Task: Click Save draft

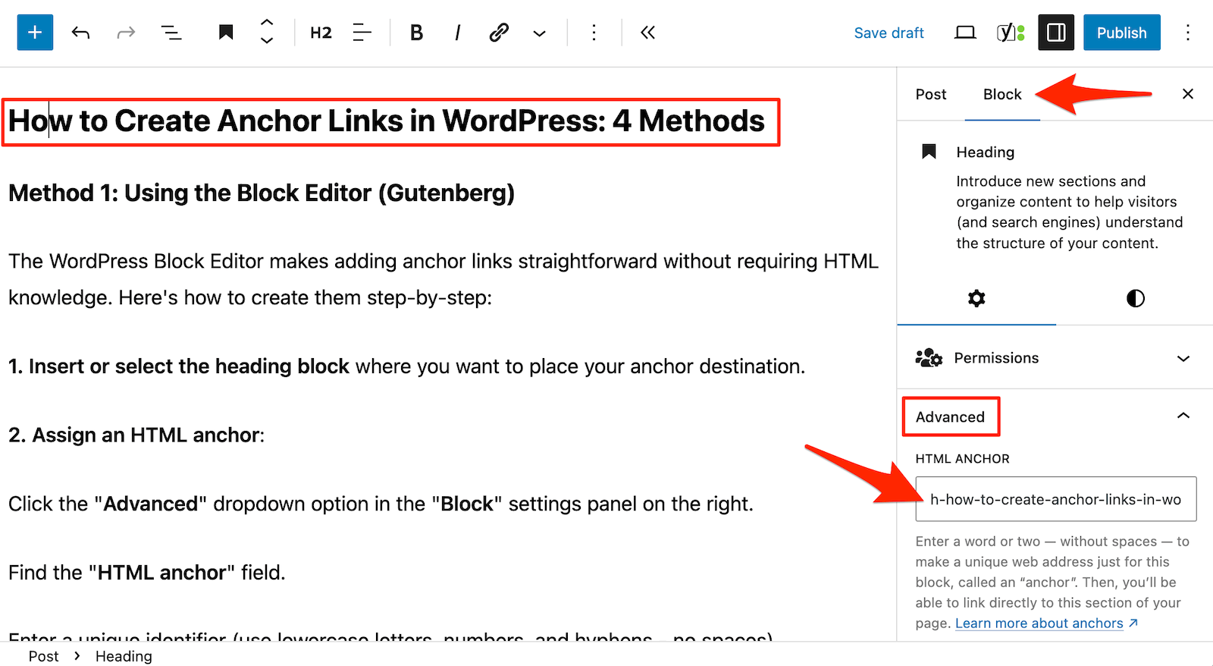Action: (889, 33)
